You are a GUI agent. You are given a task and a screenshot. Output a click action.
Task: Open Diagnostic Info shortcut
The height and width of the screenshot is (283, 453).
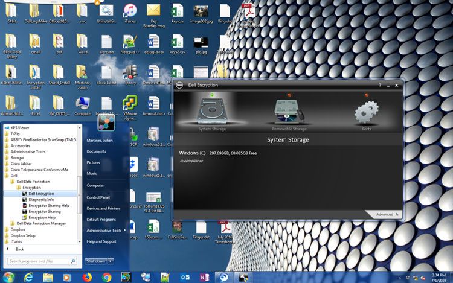click(x=40, y=200)
